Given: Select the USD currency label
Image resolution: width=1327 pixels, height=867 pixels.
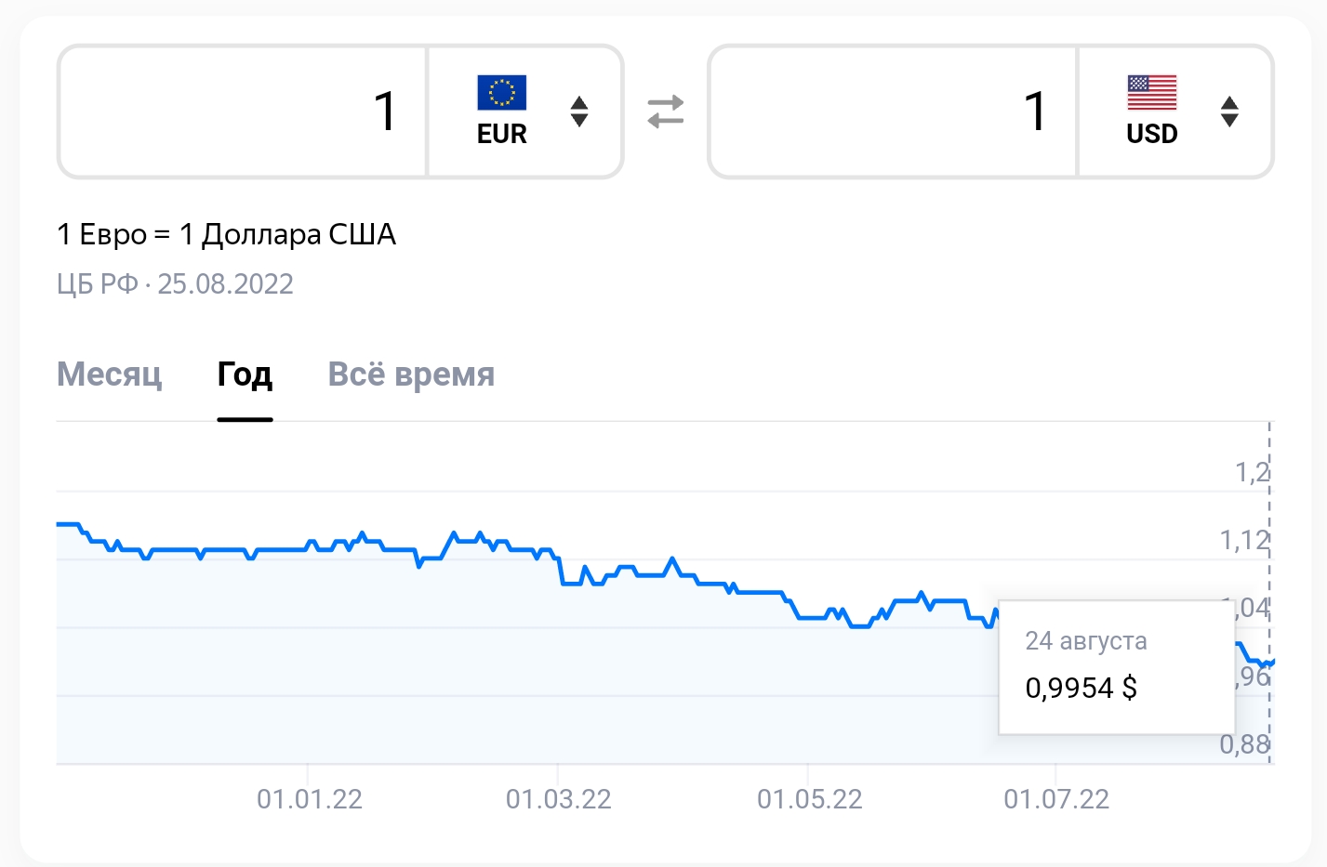Looking at the screenshot, I should click(1152, 134).
